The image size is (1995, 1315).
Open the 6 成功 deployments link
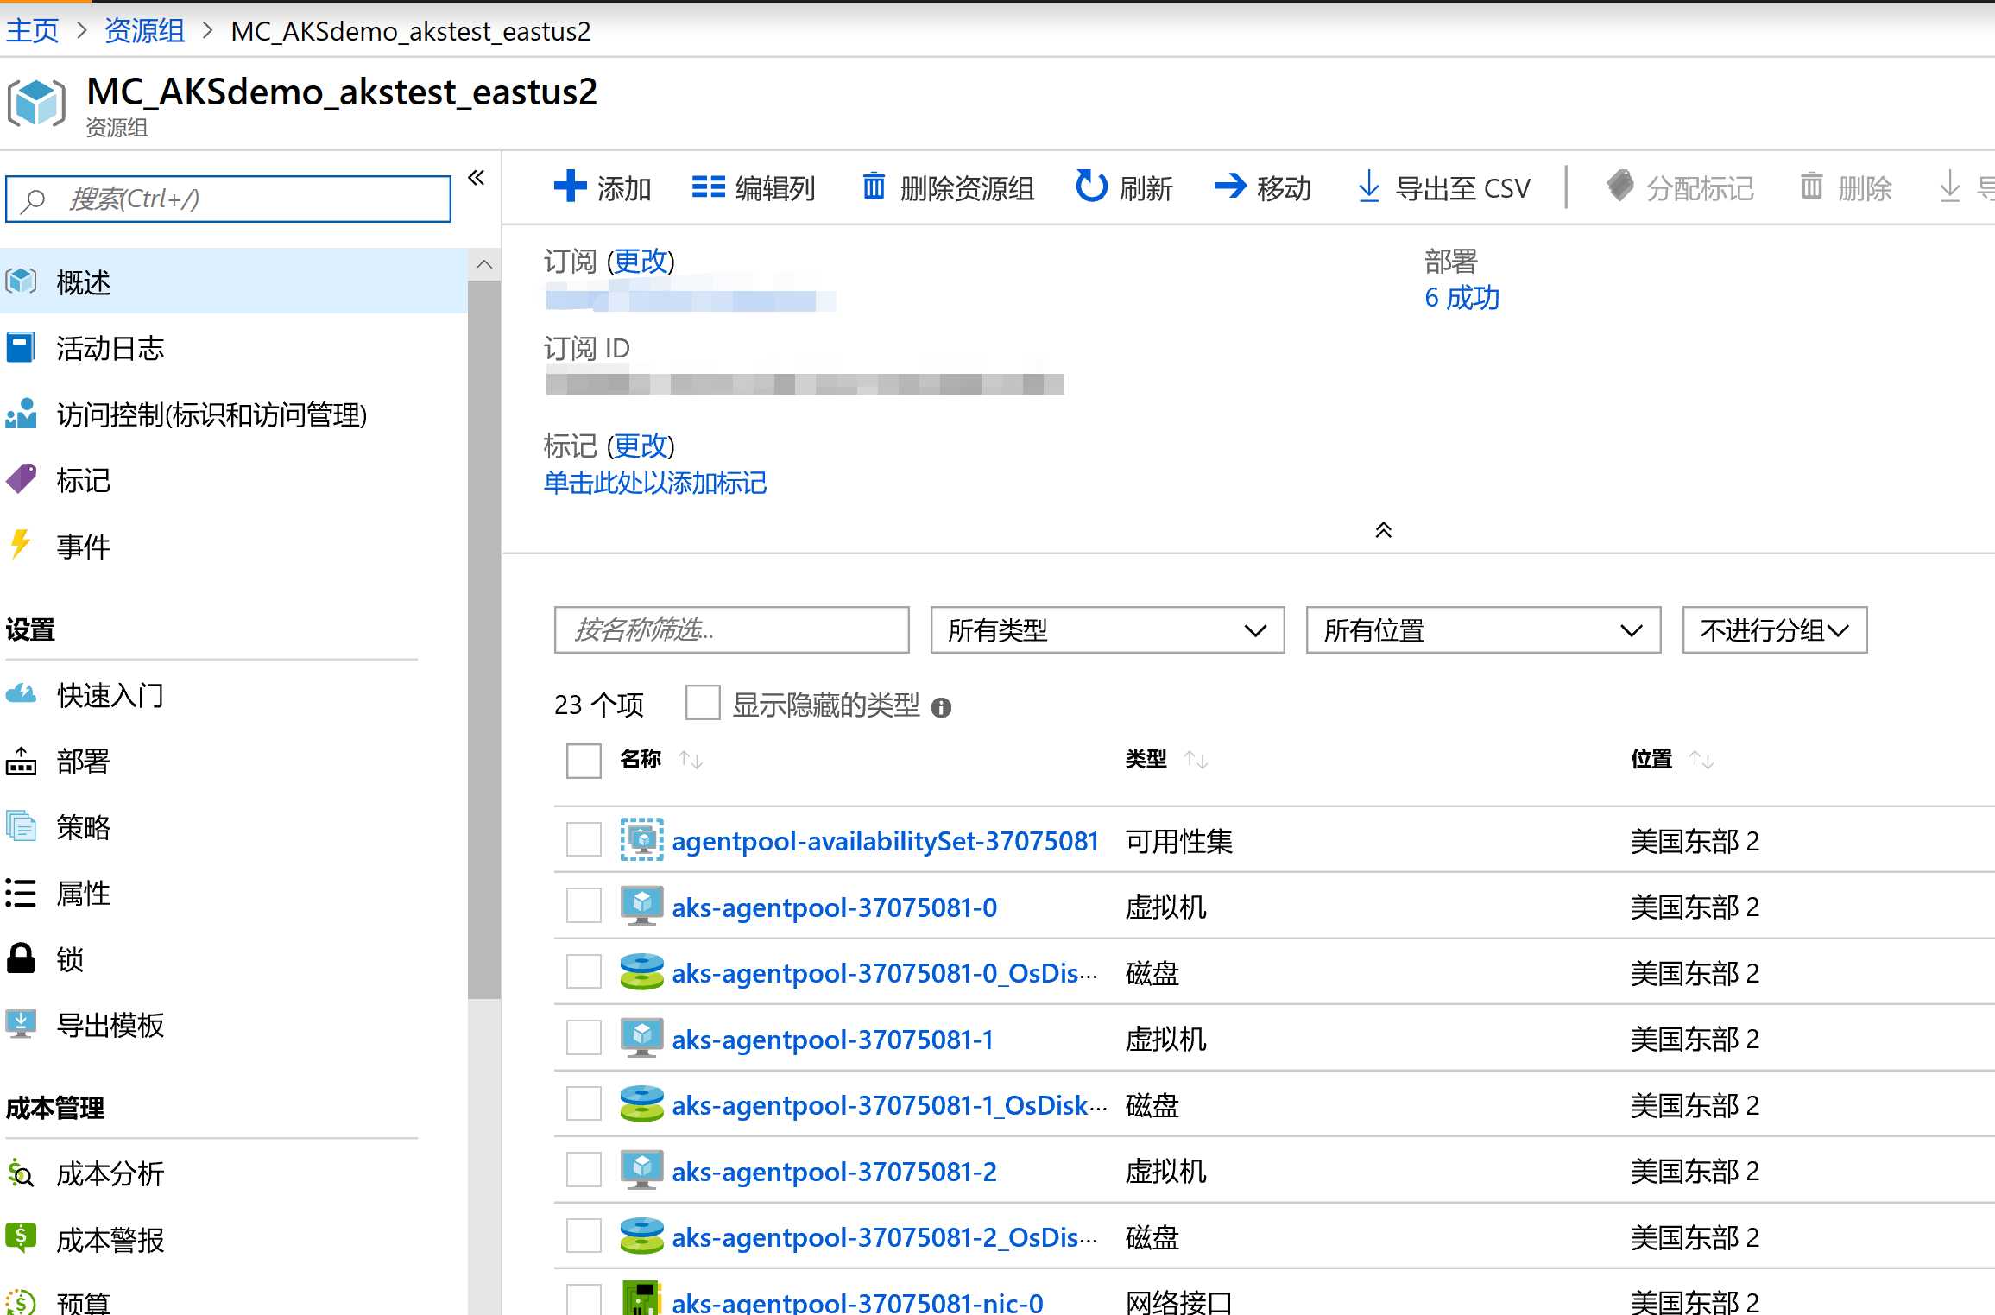pos(1462,298)
